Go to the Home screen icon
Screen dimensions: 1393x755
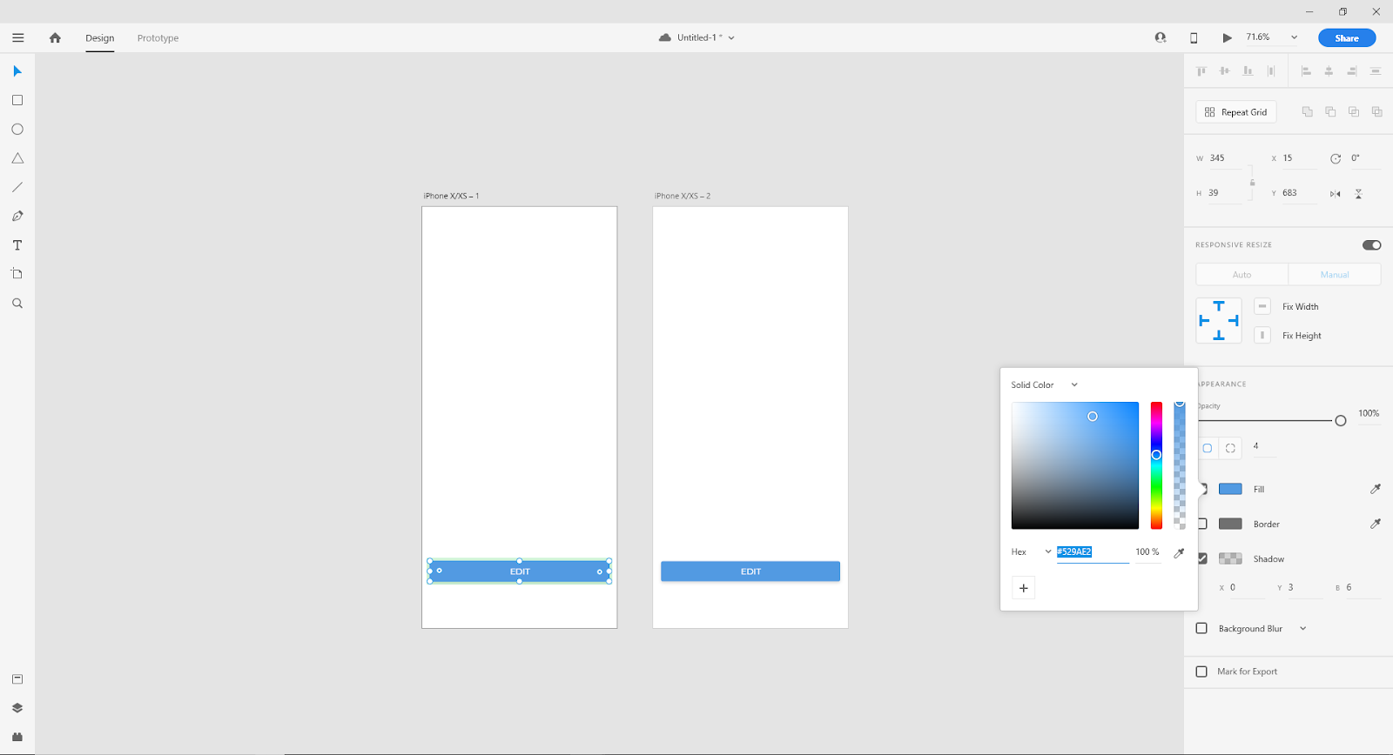click(x=55, y=37)
